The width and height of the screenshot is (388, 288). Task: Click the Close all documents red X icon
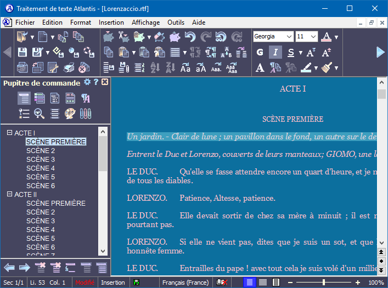[x=84, y=67]
